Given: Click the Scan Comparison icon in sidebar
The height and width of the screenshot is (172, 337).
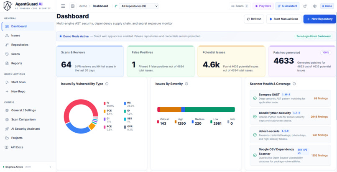Looking at the screenshot, I should pyautogui.click(x=7, y=119).
